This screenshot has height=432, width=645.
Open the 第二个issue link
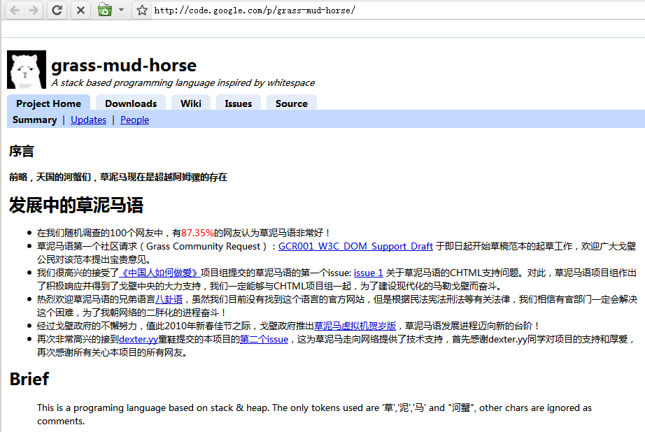pos(264,340)
